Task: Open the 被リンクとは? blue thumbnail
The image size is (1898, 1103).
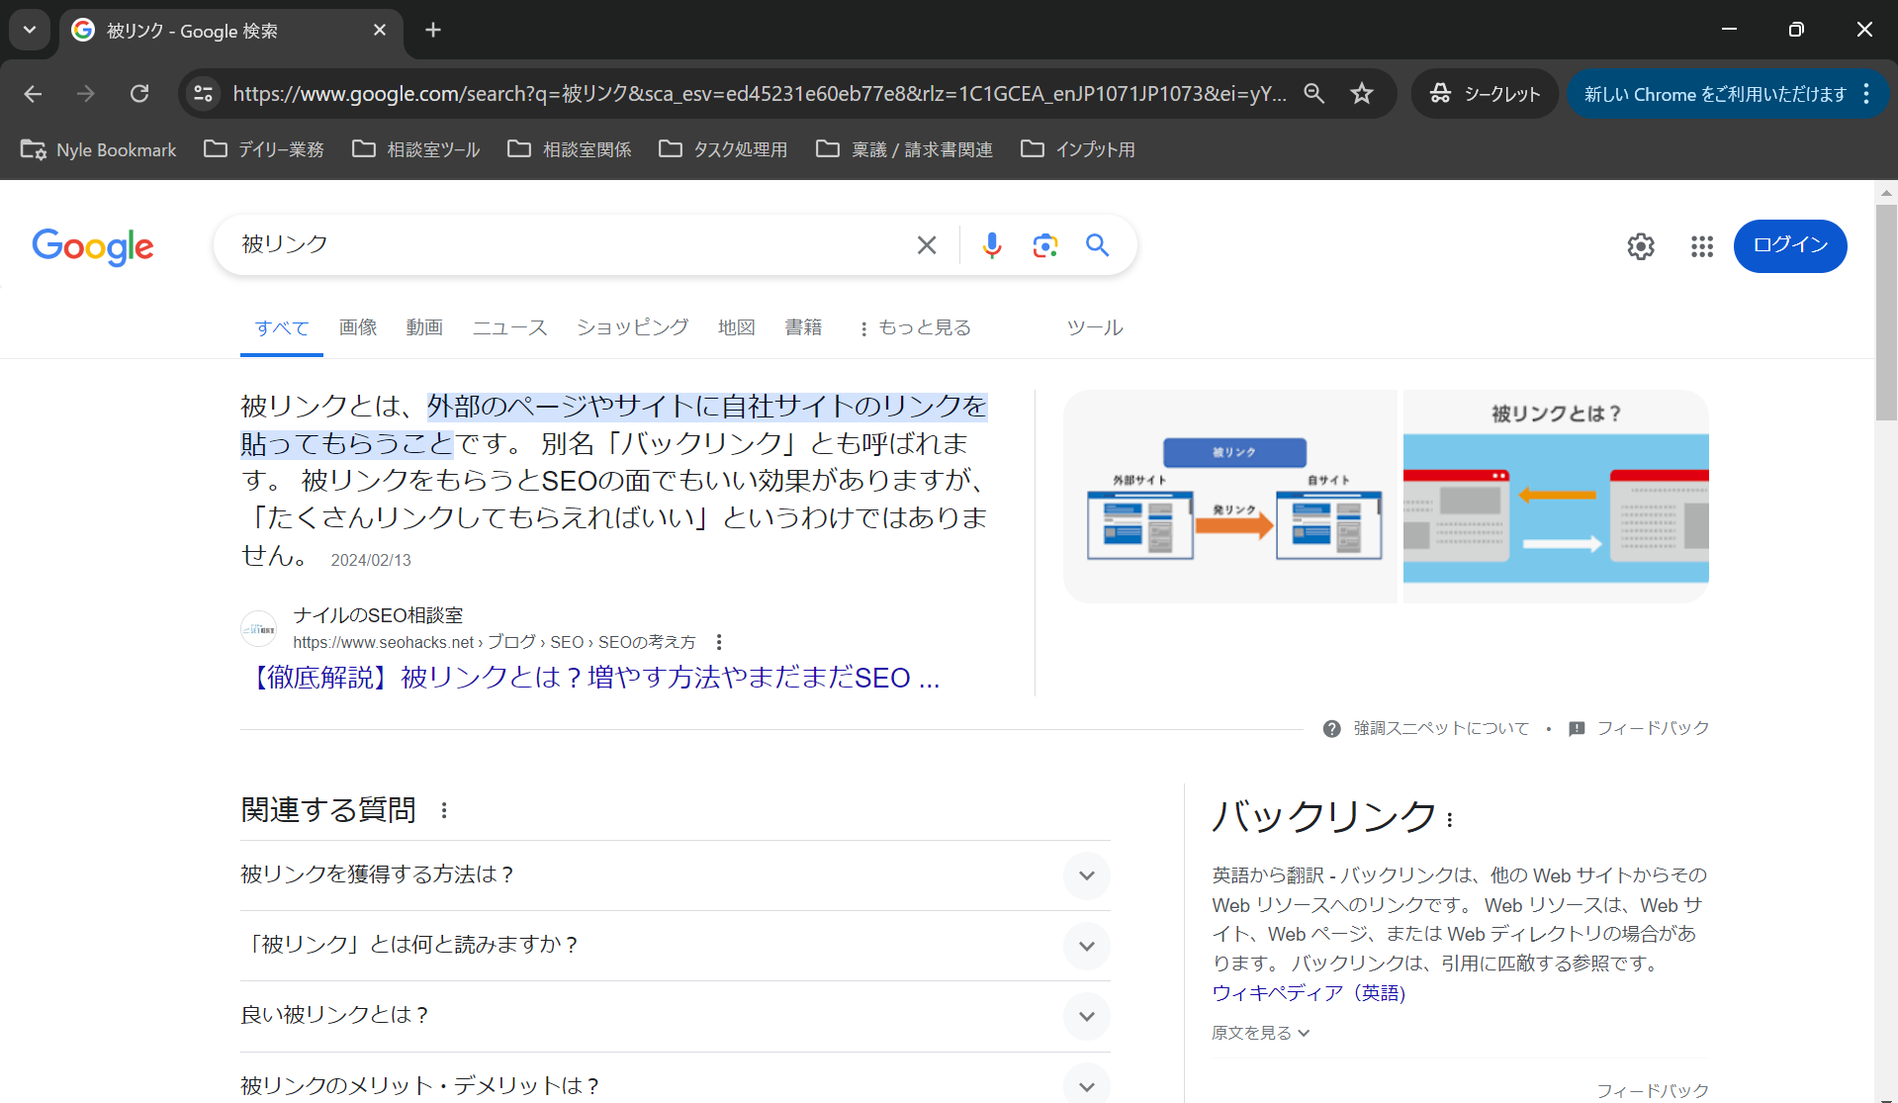Action: (x=1556, y=497)
